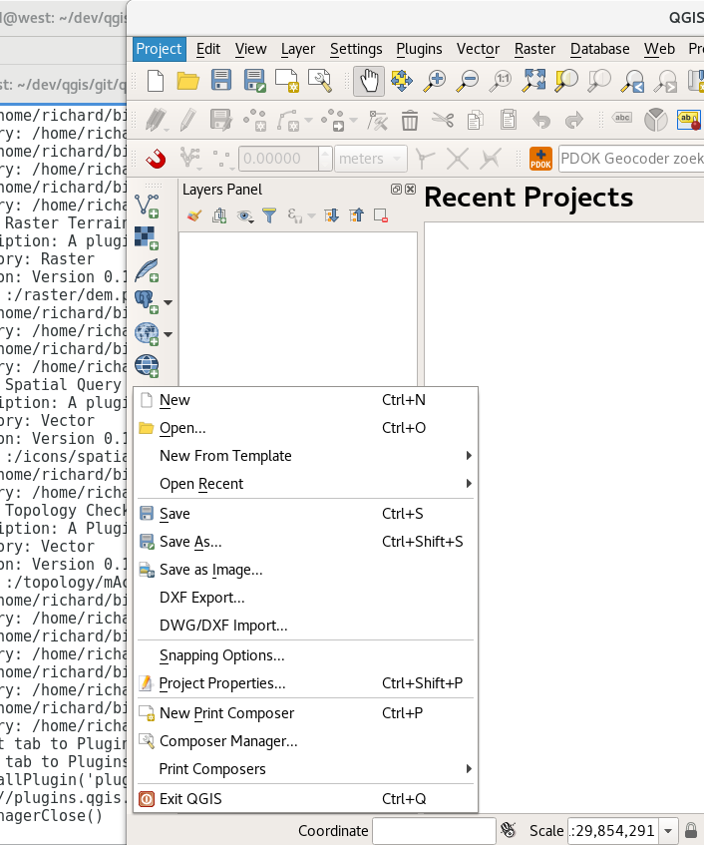Select the Pan Map hand tool

(x=369, y=81)
